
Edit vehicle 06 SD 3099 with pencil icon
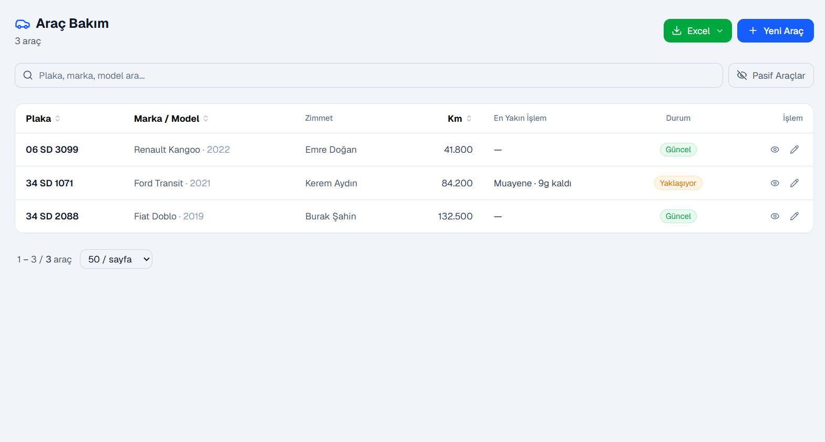[x=795, y=150]
